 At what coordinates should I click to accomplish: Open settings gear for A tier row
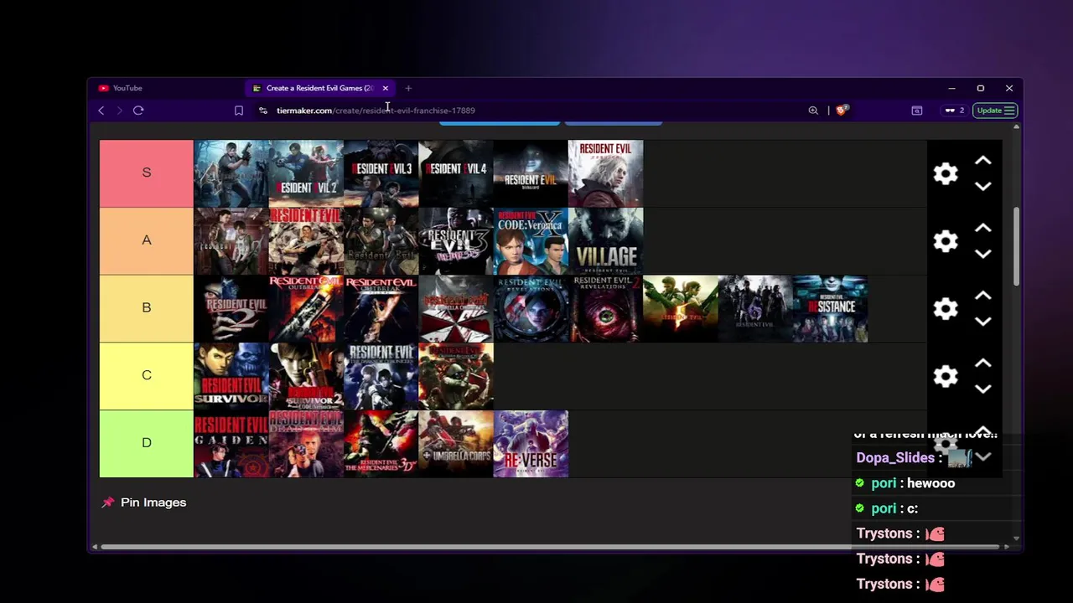coord(946,241)
